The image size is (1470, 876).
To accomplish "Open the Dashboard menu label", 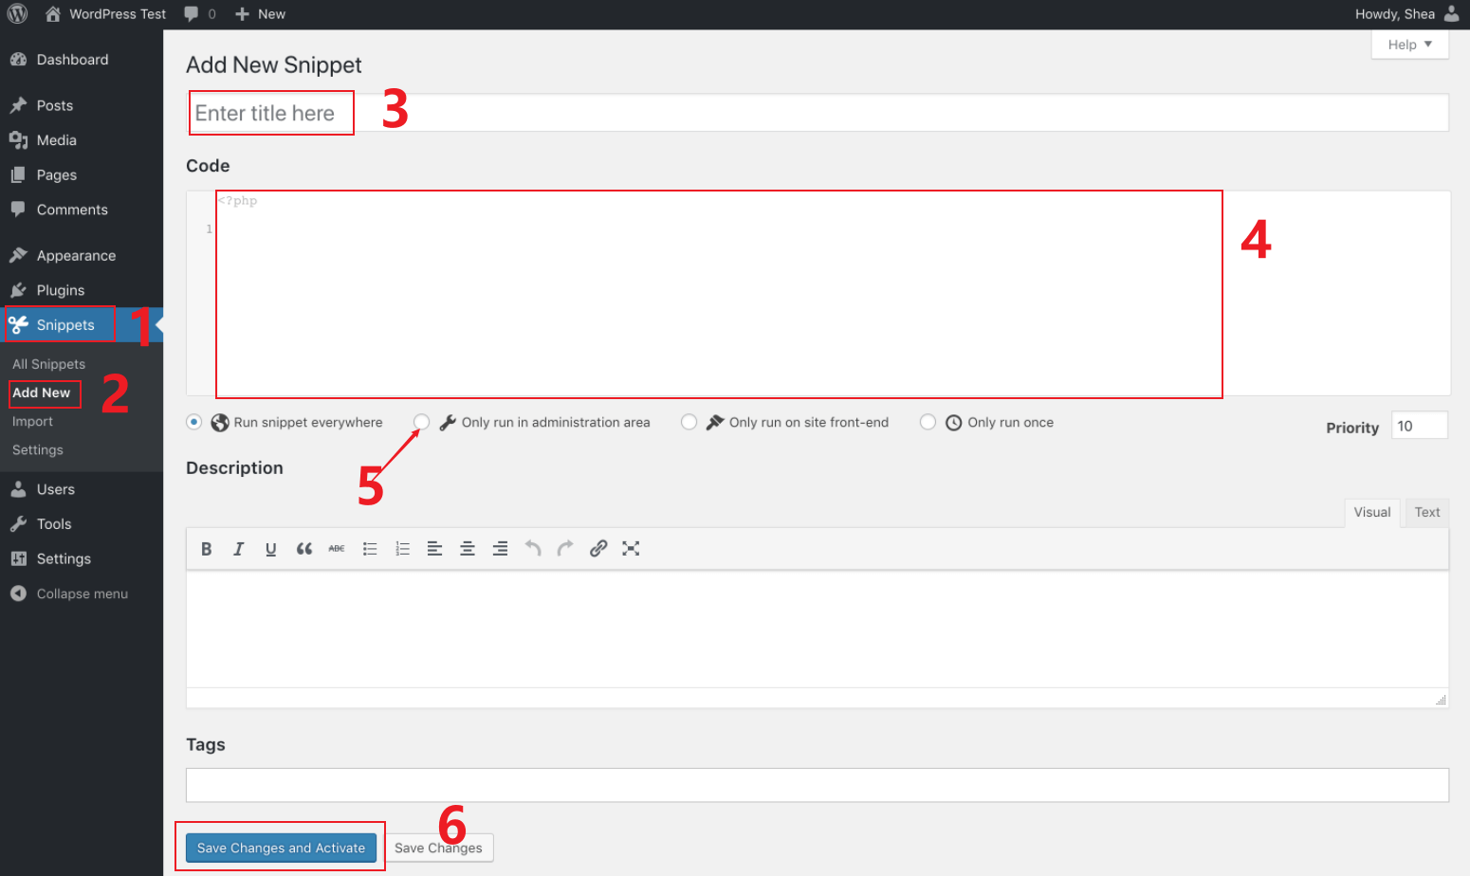I will (x=72, y=60).
